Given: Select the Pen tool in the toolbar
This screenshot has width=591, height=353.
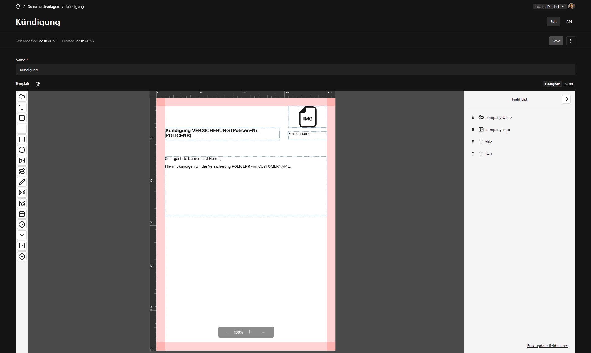Looking at the screenshot, I should pyautogui.click(x=22, y=182).
